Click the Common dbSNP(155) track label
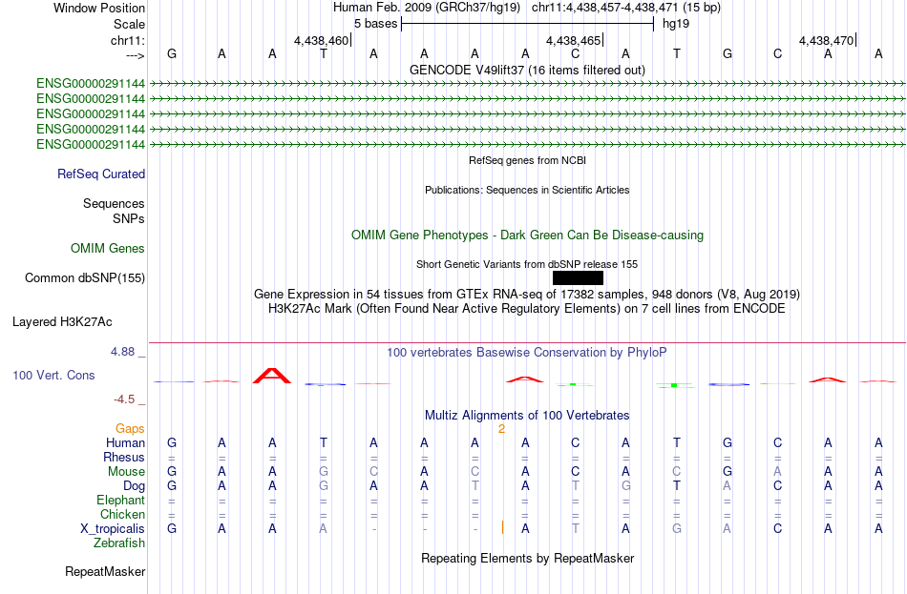907x594 pixels. point(85,278)
